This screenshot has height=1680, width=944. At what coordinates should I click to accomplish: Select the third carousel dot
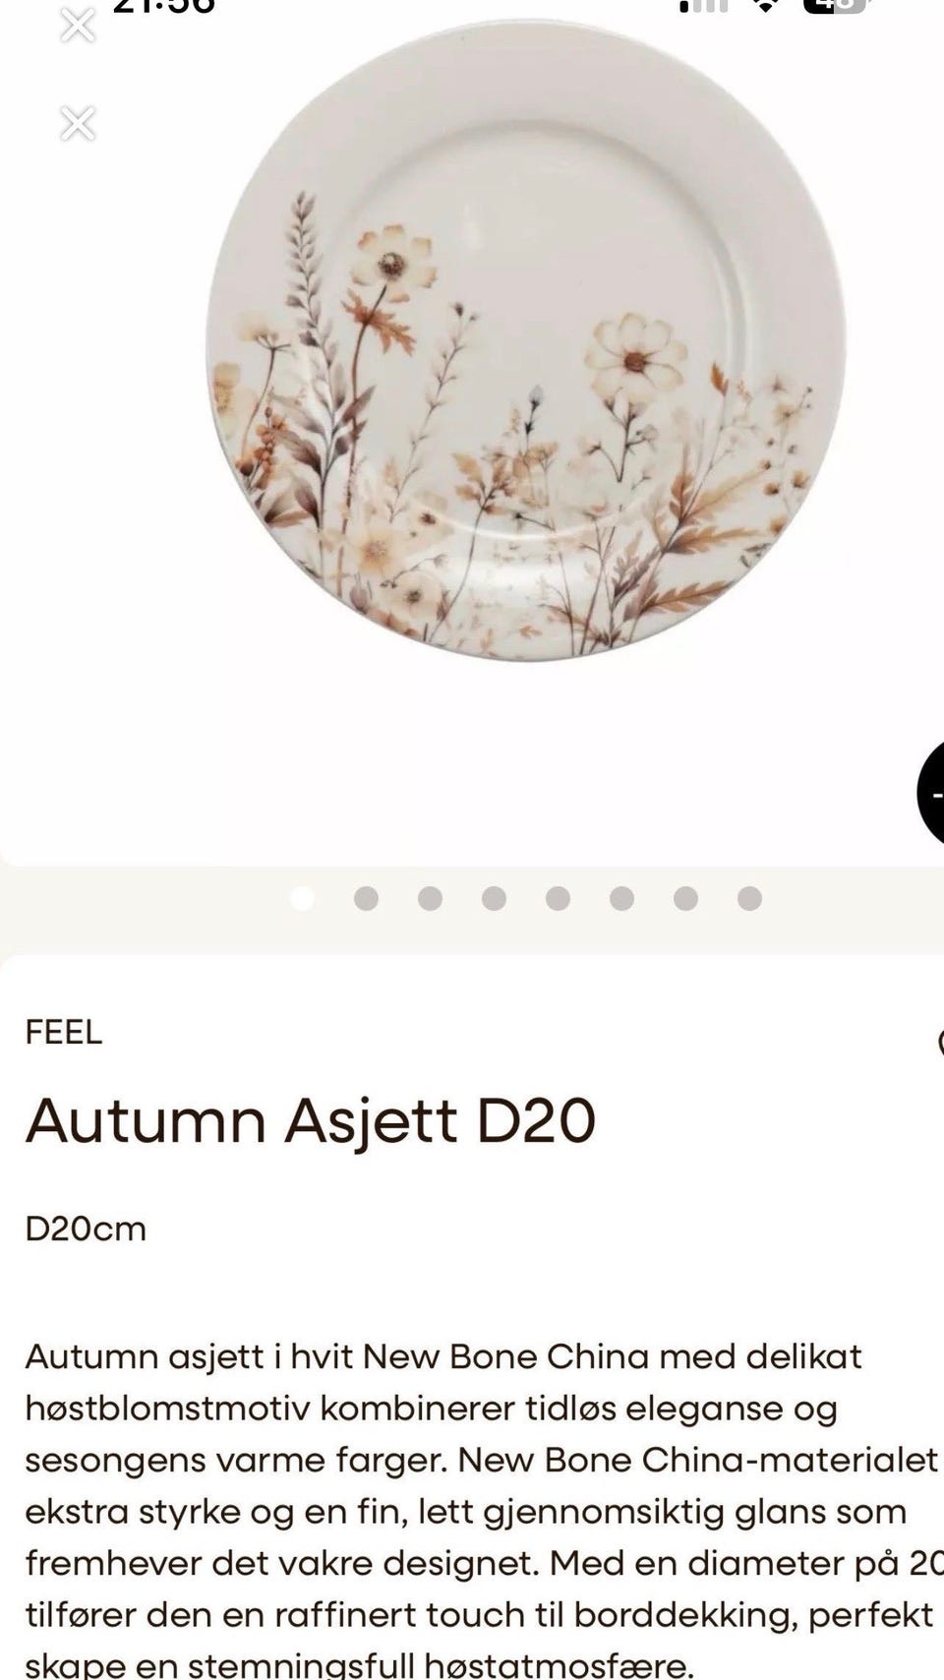(x=430, y=898)
